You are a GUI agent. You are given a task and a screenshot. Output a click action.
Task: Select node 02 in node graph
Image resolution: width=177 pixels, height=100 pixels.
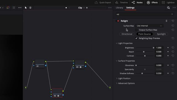click(57, 93)
